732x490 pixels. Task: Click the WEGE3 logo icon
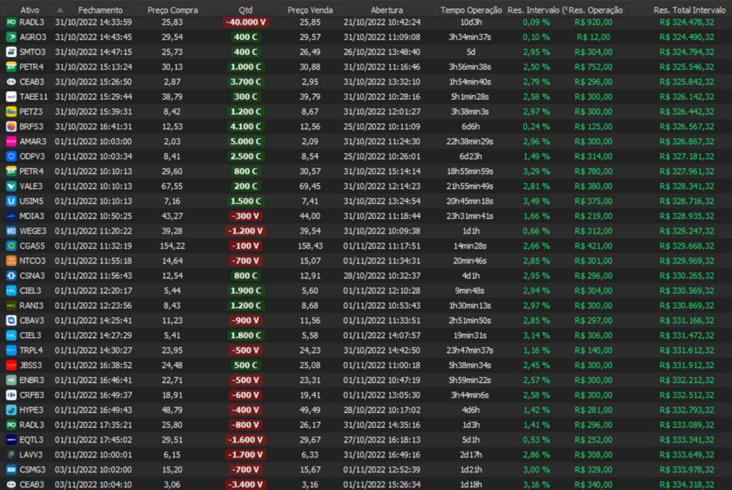tap(11, 231)
